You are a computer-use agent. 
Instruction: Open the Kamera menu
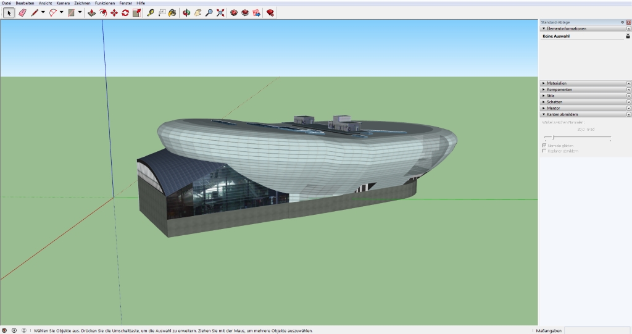(63, 3)
